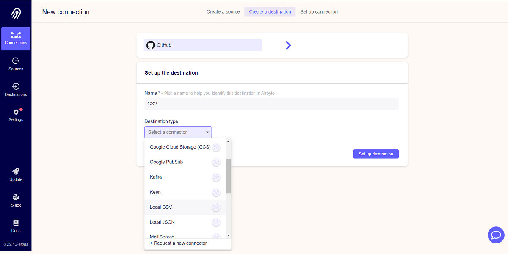Click the Local JSON connector icon
508x254 pixels.
click(x=216, y=222)
